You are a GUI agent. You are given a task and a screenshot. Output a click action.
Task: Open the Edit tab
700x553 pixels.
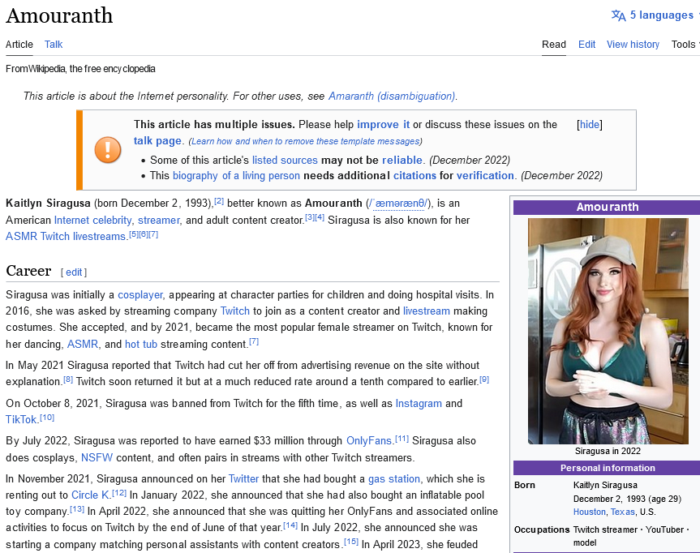coord(586,45)
